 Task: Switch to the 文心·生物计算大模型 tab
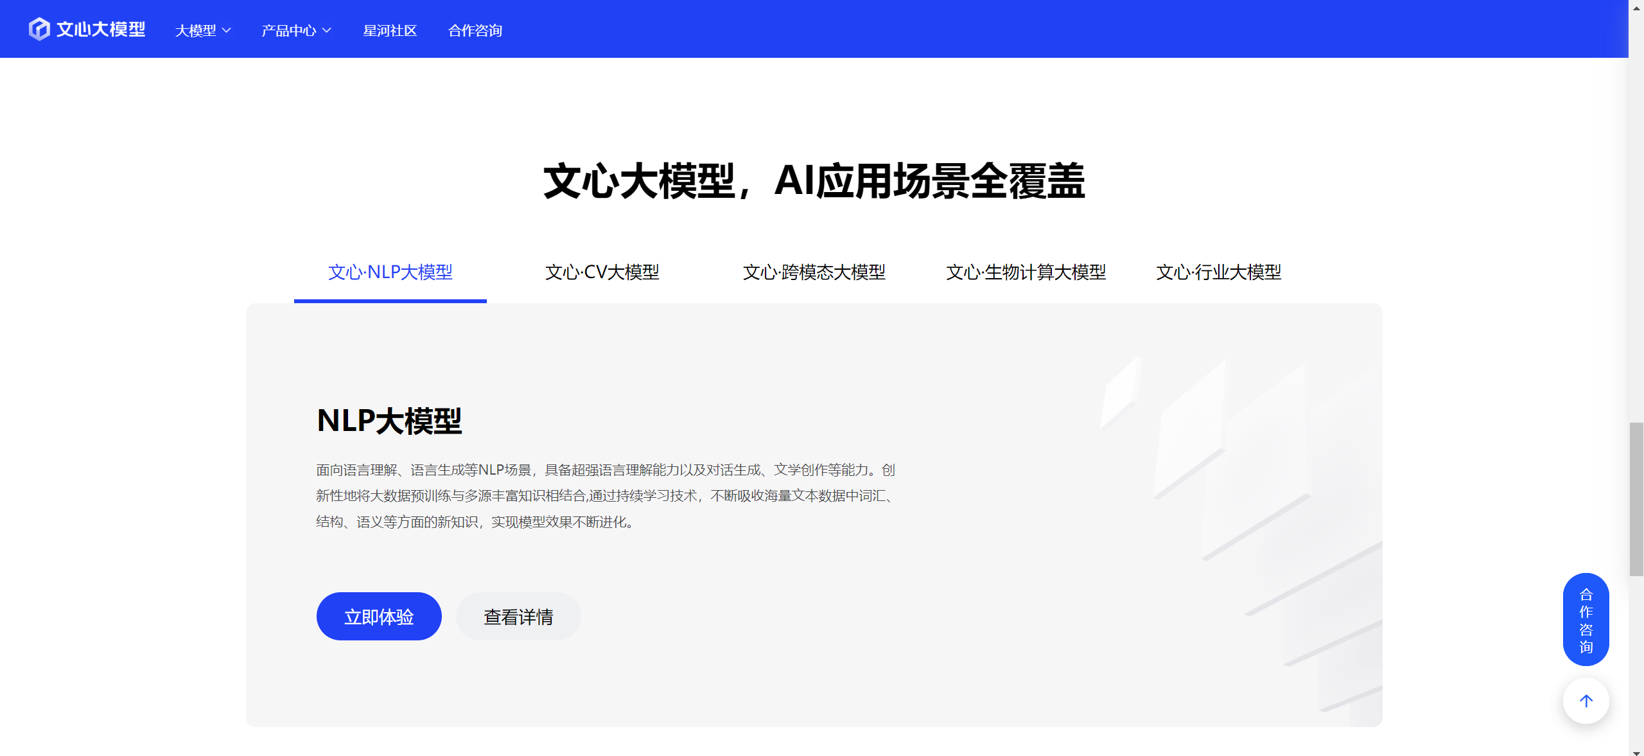pos(1026,272)
